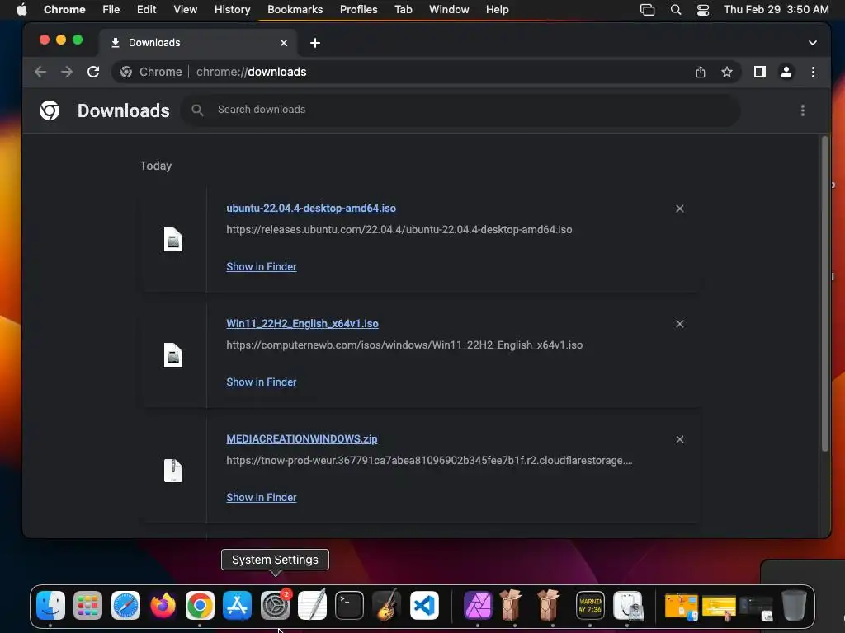Click the computernewb.com source URL

[404, 345]
